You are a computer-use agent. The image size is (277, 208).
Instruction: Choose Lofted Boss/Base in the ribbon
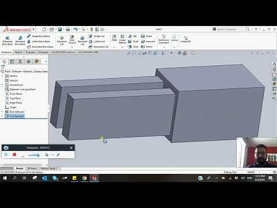tap(39, 42)
